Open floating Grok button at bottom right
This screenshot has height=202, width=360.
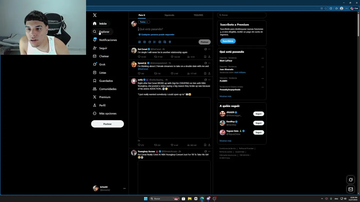351,180
